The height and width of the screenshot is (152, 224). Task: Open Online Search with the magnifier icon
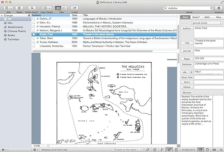click(x=32, y=8)
